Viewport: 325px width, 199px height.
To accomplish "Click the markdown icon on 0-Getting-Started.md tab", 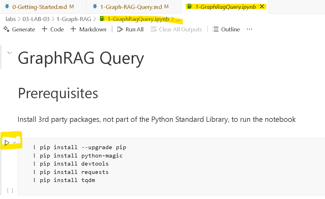I will coord(7,6).
